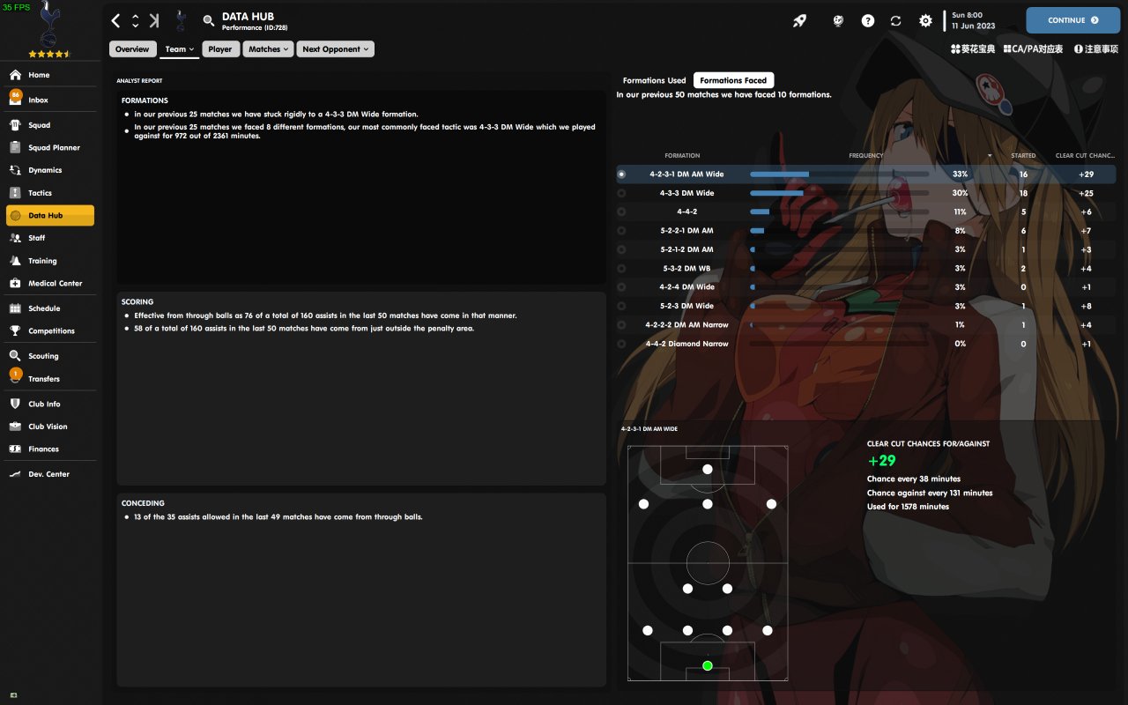This screenshot has width=1128, height=705.
Task: Select the 4-2-3-1 DM AM Wide radio button
Action: [x=621, y=174]
